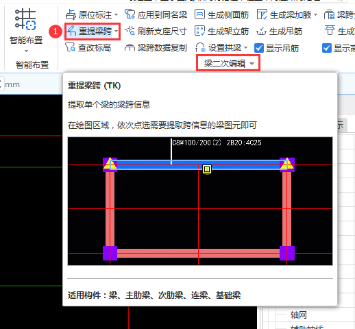Click the 重提梁跨 tool icon
Viewport: 355px width, 329px height.
tap(71, 31)
